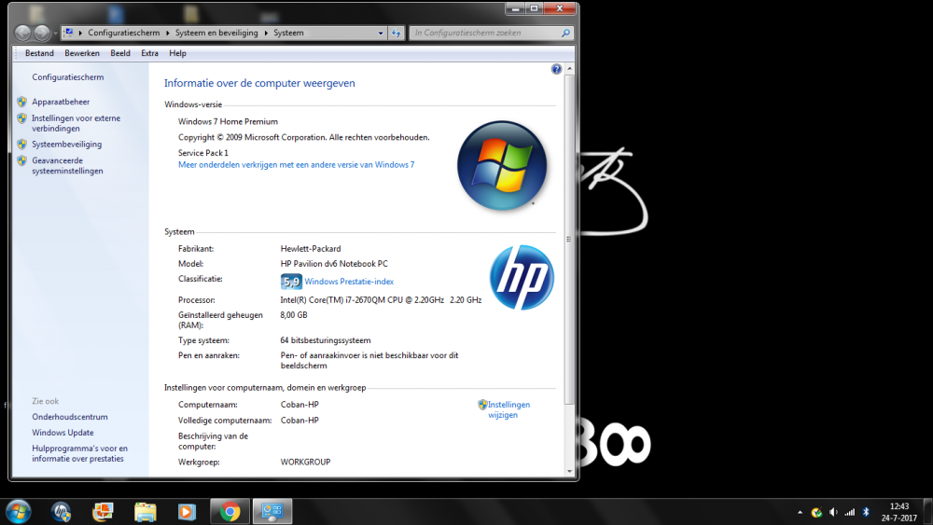Click the WORKGROUP value
Image resolution: width=933 pixels, height=525 pixels.
305,462
